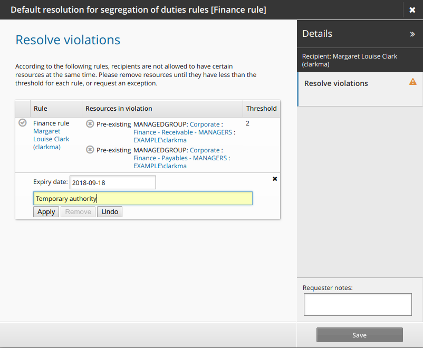The height and width of the screenshot is (348, 423).
Task: Click the Threshold column header
Action: (261, 109)
